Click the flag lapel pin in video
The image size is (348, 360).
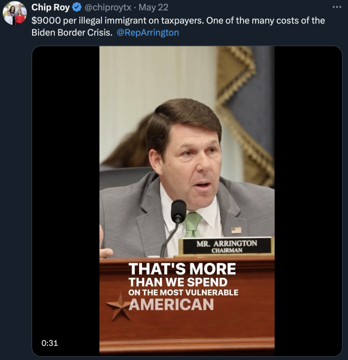click(236, 230)
